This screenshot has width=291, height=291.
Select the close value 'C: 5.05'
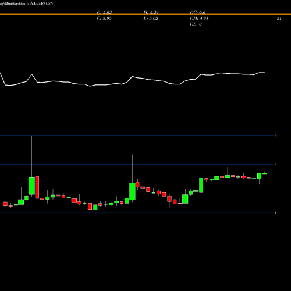104,19
